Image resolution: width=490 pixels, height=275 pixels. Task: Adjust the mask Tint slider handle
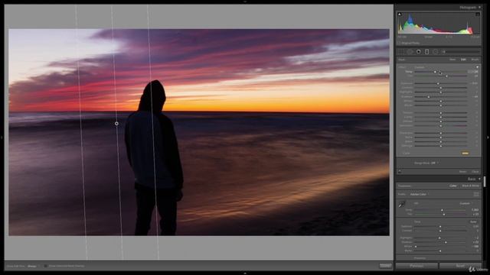(x=446, y=76)
